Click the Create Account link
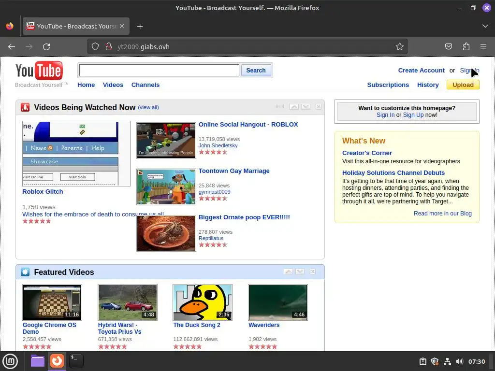 (421, 71)
